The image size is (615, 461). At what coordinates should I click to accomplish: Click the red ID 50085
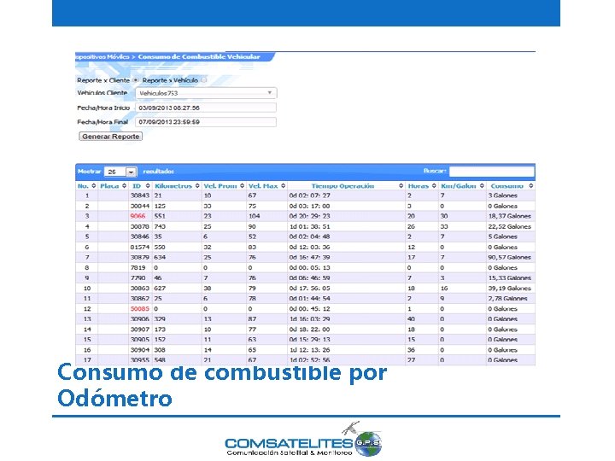click(139, 309)
